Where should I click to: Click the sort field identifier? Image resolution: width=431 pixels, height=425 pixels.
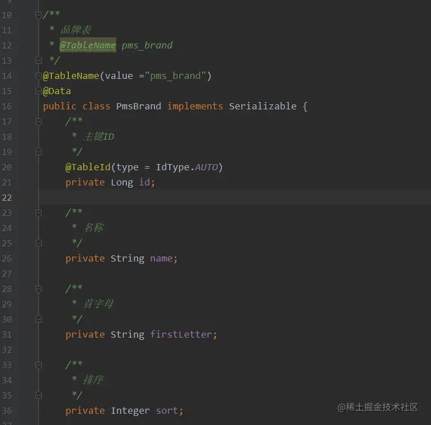(x=167, y=411)
